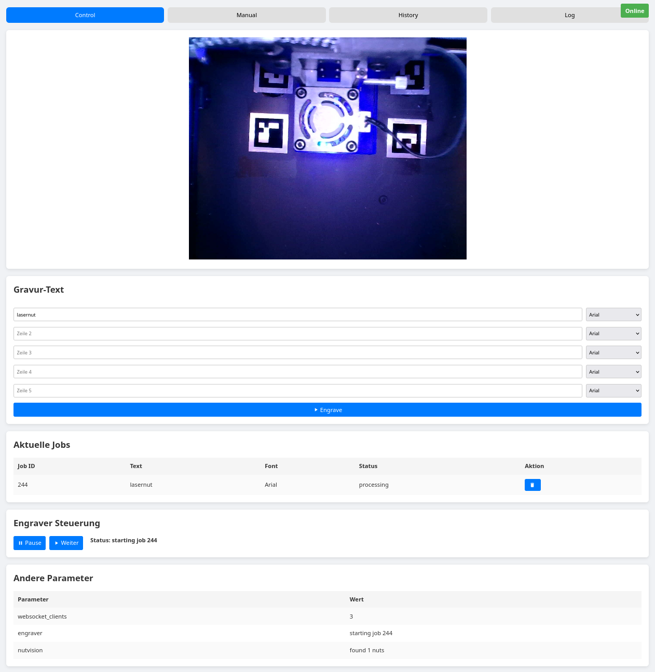This screenshot has width=655, height=672.
Task: Select the job 244 row in Aktuelle Jobs
Action: pyautogui.click(x=260, y=485)
